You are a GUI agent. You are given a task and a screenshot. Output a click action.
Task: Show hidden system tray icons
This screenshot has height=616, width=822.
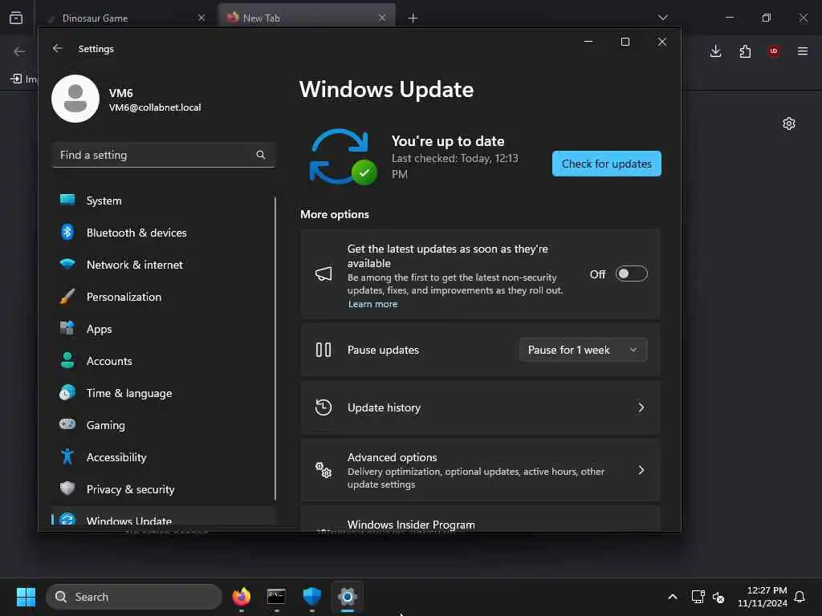(673, 597)
